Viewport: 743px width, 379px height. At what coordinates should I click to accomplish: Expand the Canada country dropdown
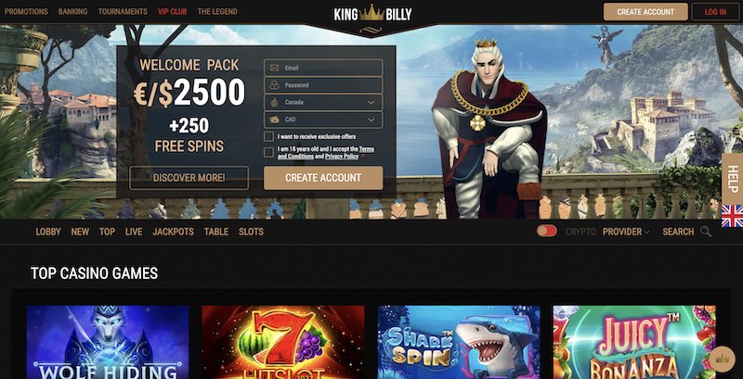coord(323,102)
